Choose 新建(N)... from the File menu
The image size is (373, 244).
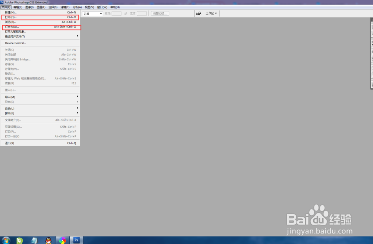click(40, 12)
